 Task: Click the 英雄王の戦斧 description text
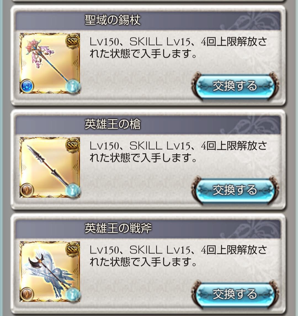[178, 256]
